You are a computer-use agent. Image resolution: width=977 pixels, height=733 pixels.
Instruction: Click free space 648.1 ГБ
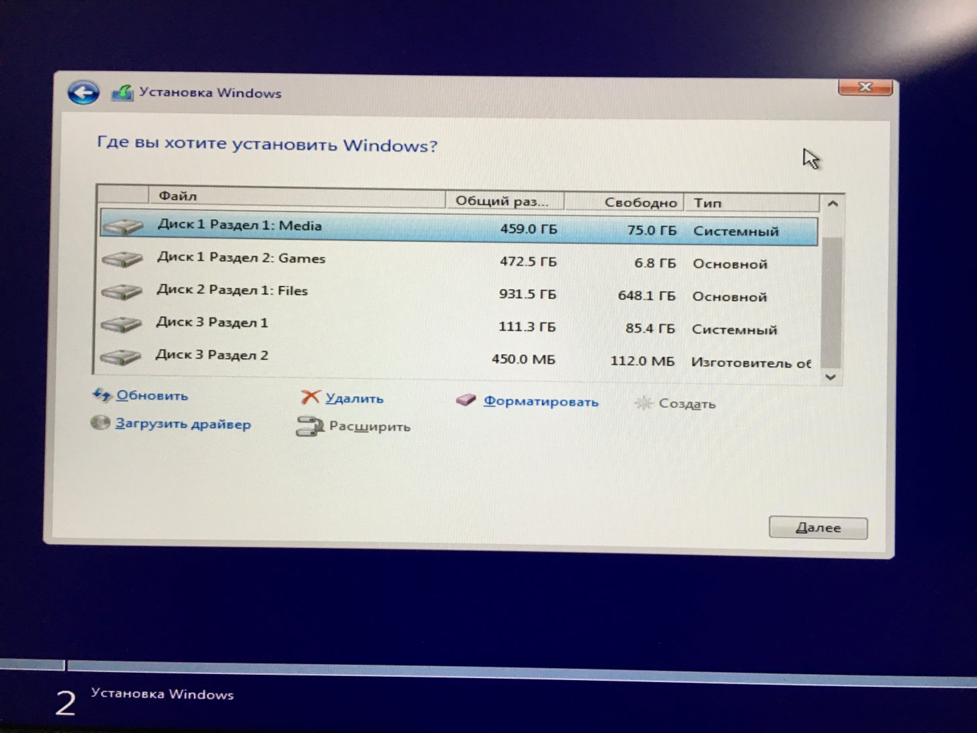click(646, 295)
